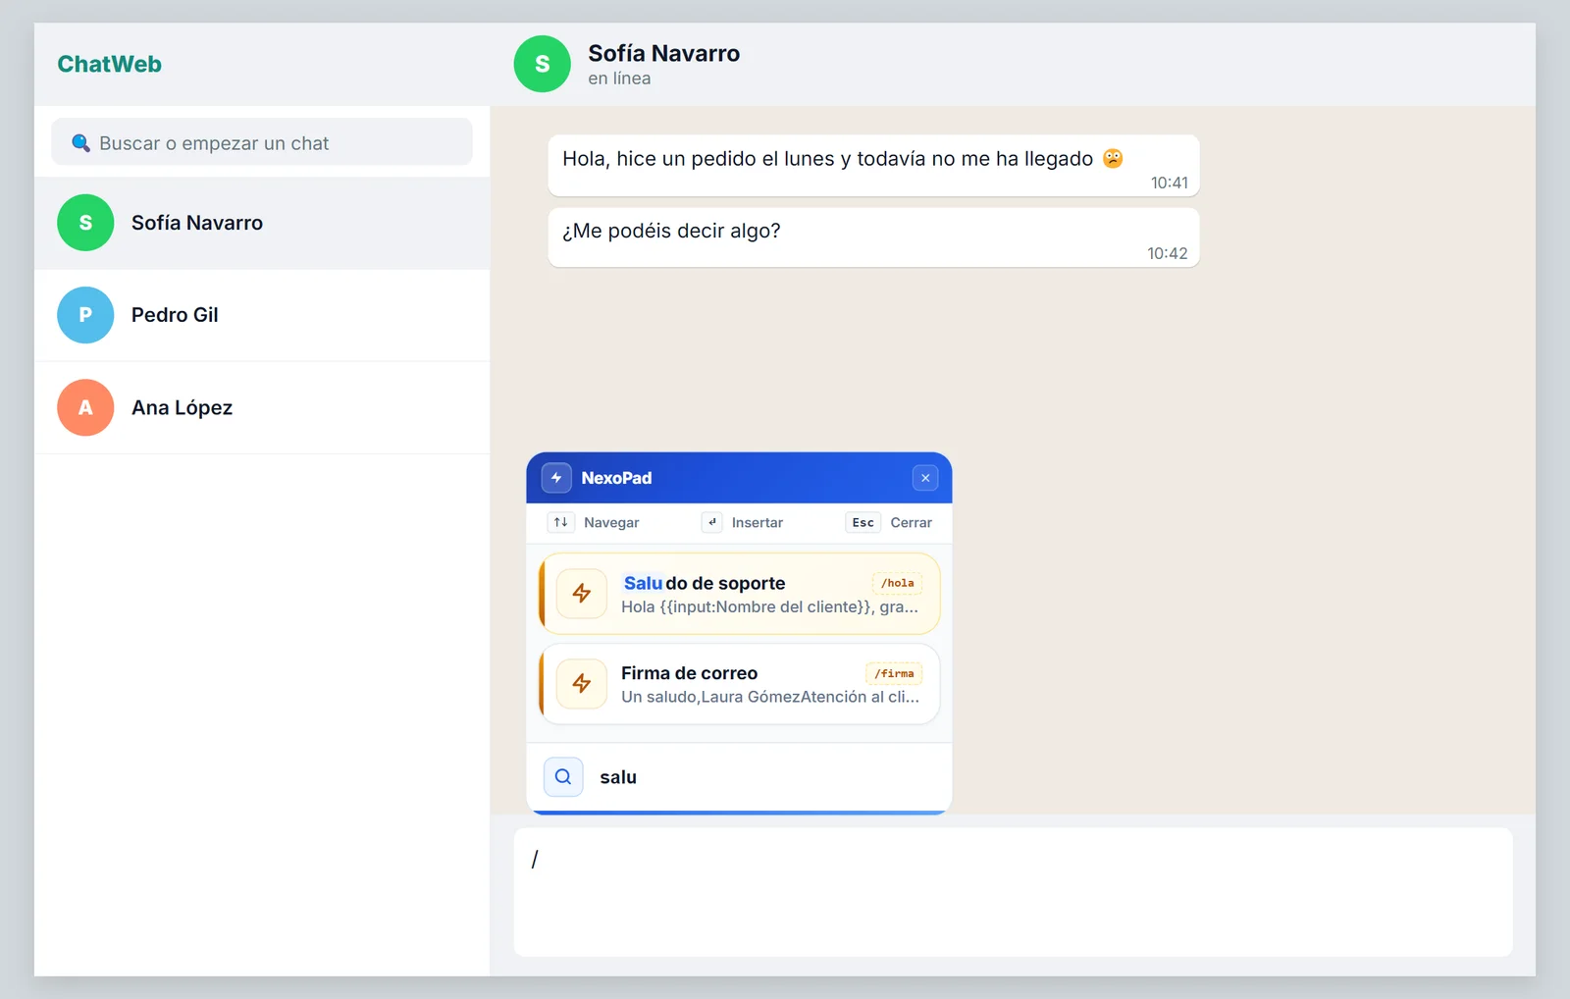1570x999 pixels.
Task: Click the NexoPad title text
Action: (616, 478)
